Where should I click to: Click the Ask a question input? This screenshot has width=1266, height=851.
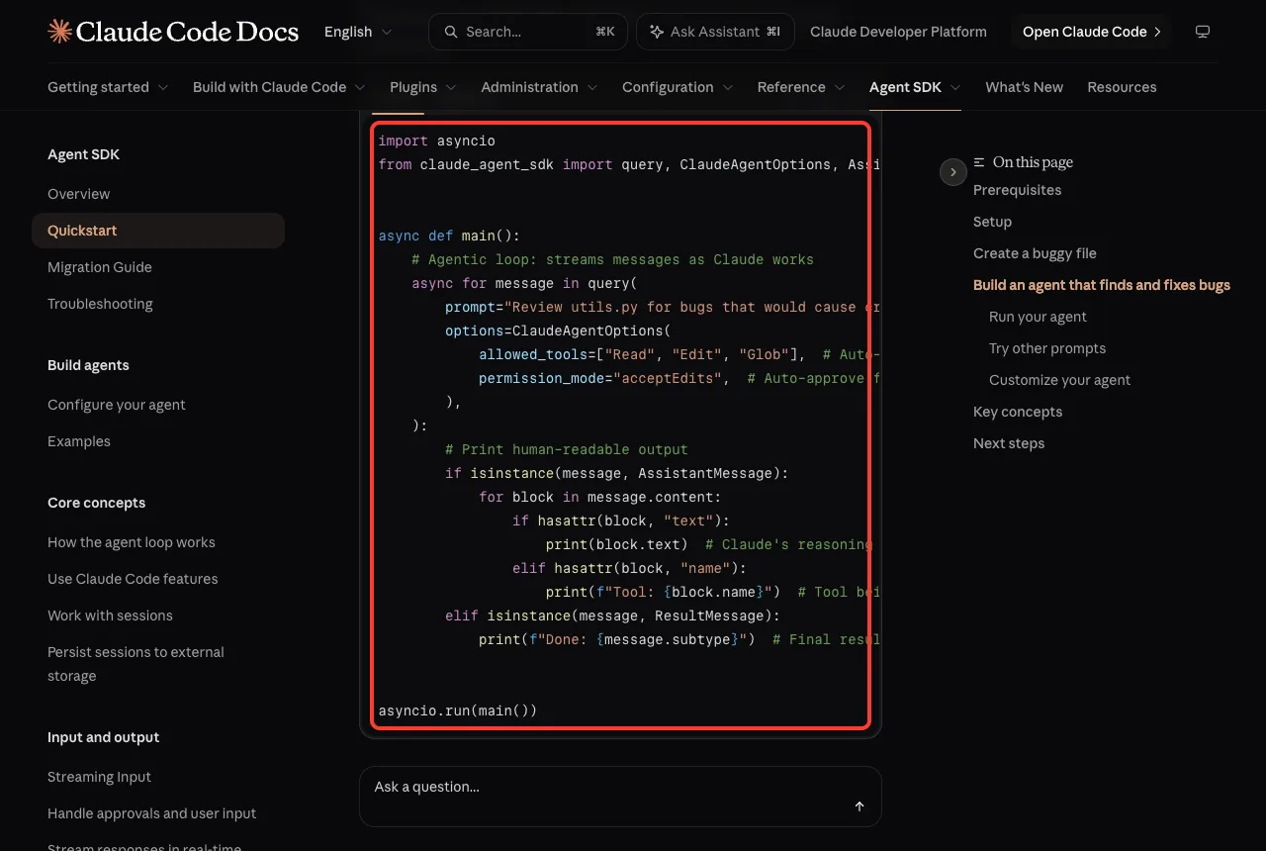(620, 797)
